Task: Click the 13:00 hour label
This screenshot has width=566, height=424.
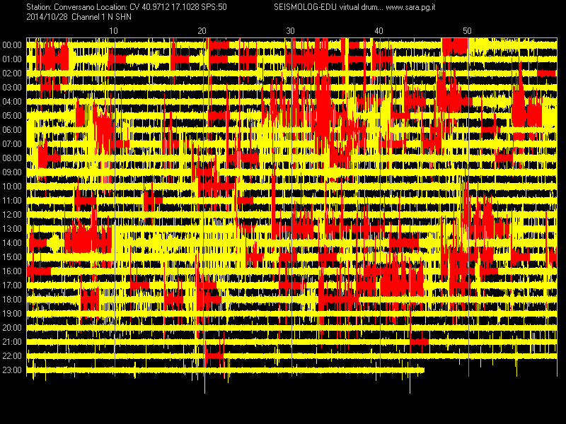Action: [12, 229]
